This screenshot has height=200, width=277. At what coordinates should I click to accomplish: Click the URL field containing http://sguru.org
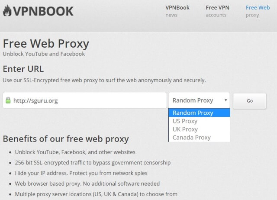[85, 100]
